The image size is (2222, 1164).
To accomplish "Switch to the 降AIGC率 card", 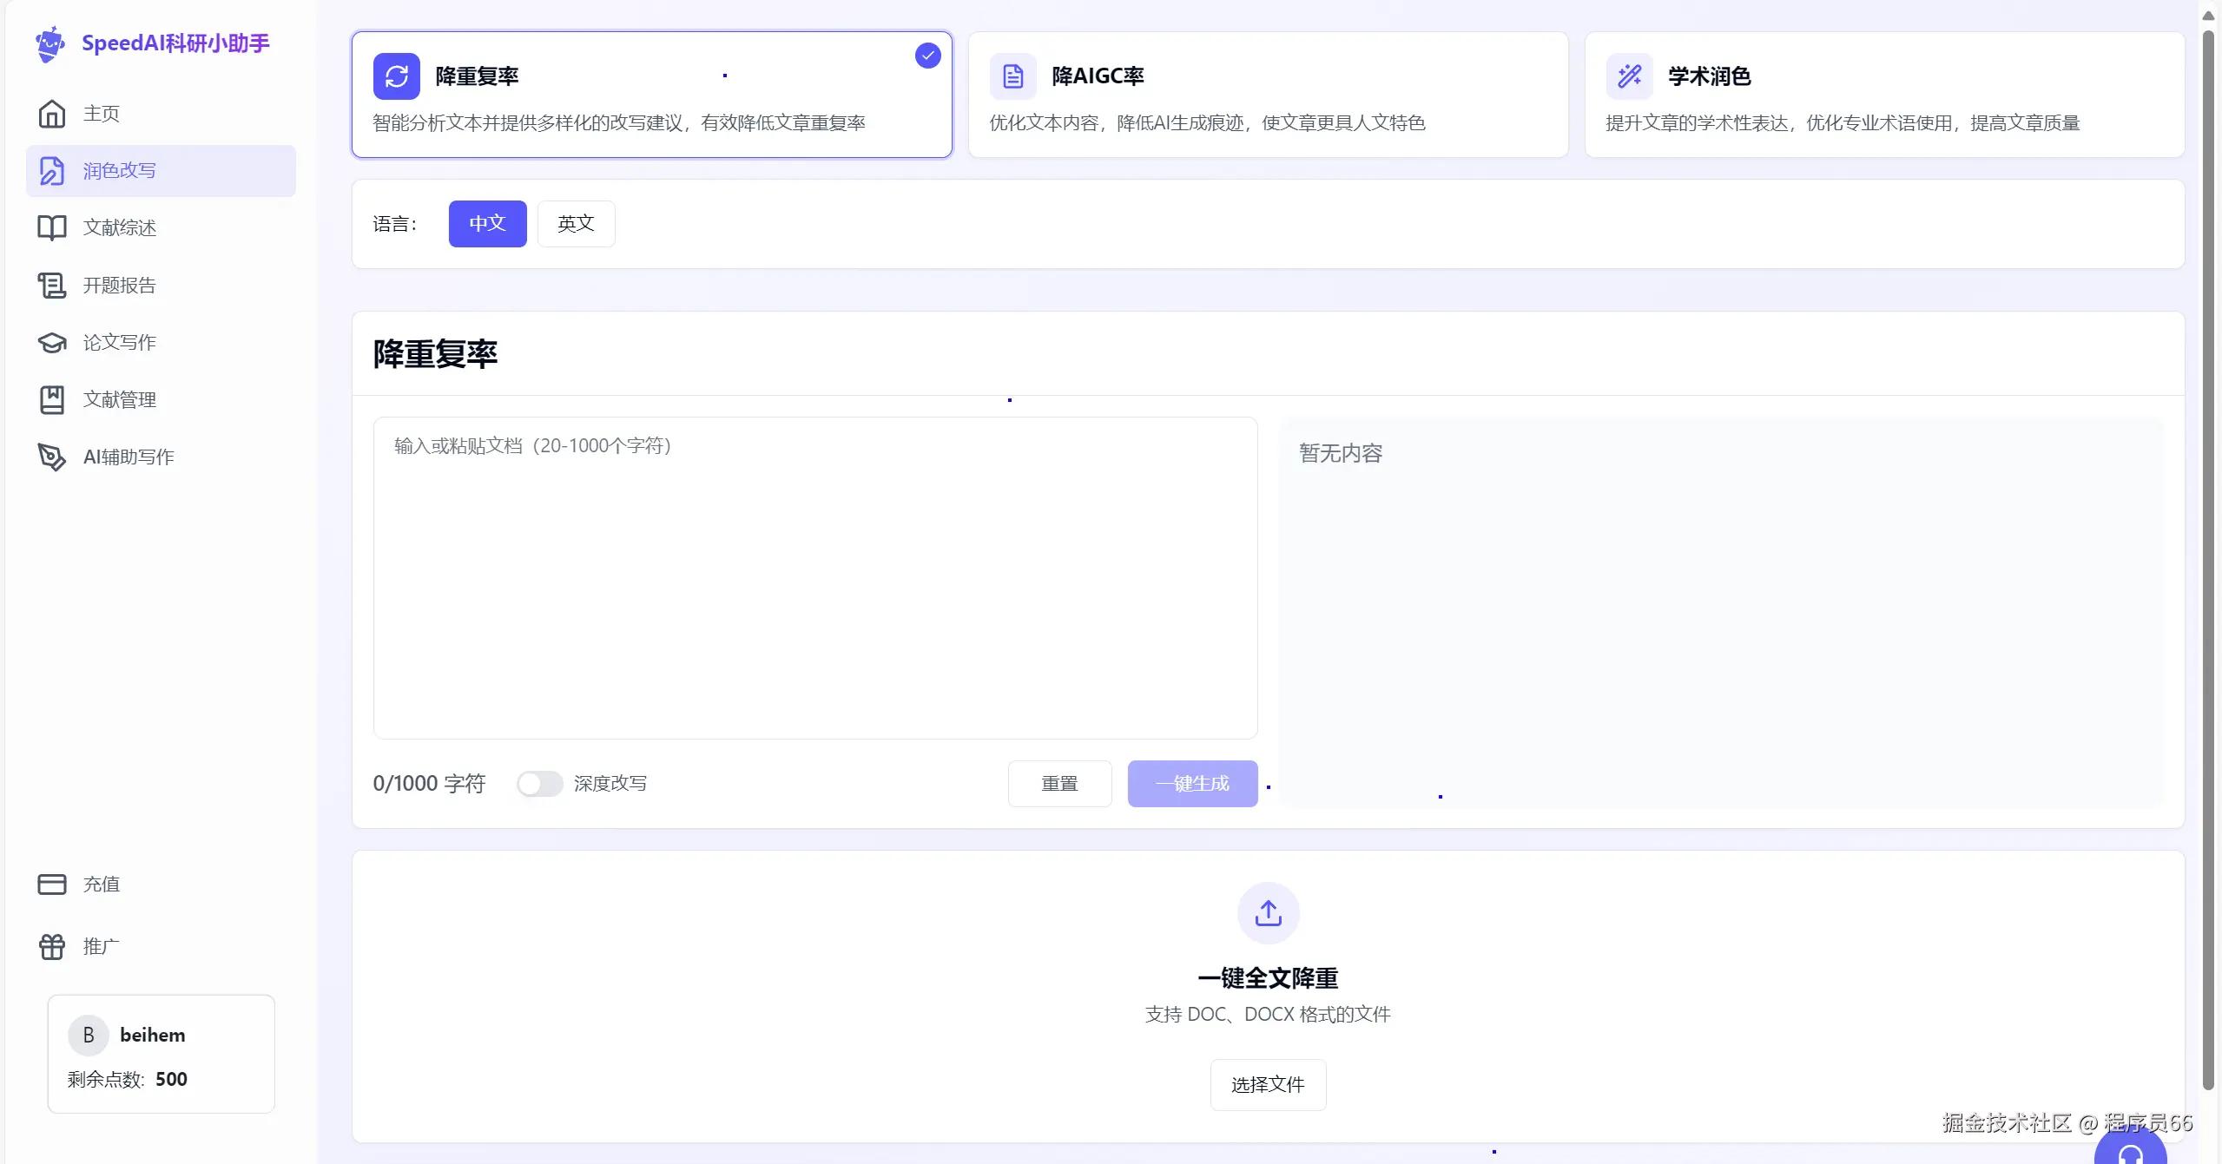I will (1268, 95).
